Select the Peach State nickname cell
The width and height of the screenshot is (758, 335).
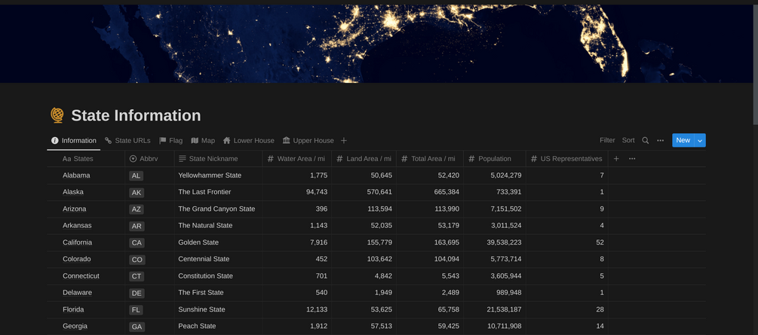click(x=219, y=326)
